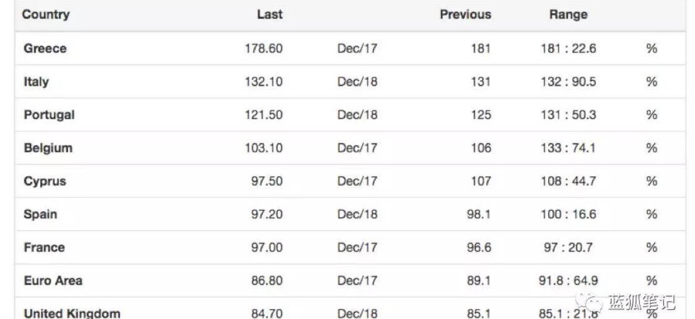Click the Previous column header
The height and width of the screenshot is (319, 695).
[465, 14]
